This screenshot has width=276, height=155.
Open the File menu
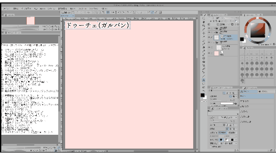pos(6,9)
